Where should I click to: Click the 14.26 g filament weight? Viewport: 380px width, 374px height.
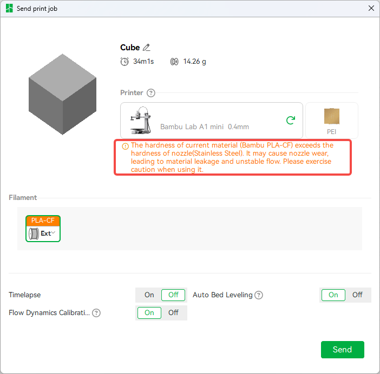[194, 62]
